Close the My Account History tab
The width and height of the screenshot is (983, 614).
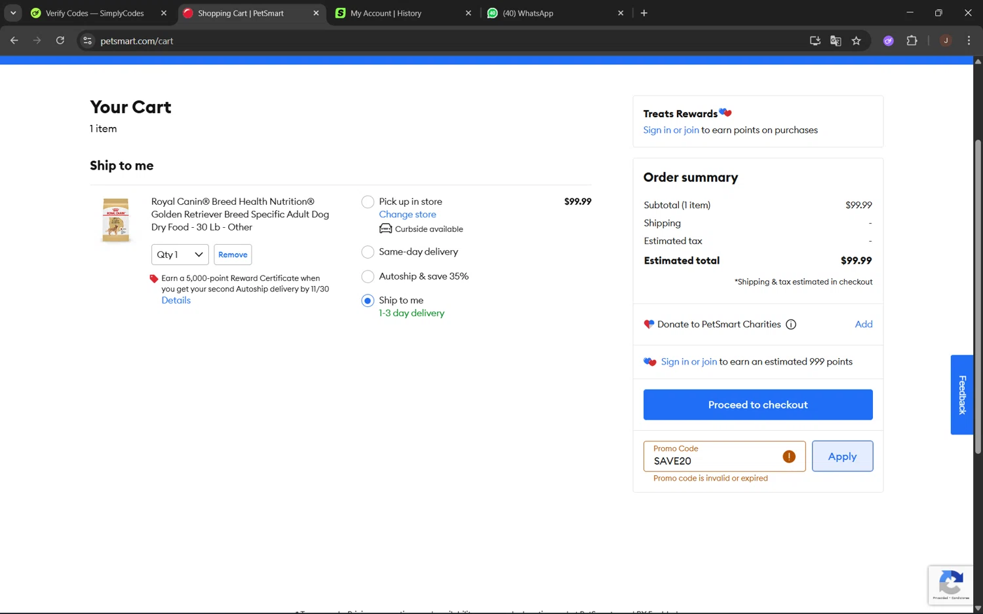coord(468,13)
